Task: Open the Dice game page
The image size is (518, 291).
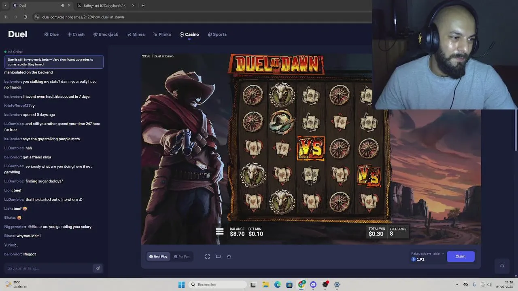Action: coord(51,34)
